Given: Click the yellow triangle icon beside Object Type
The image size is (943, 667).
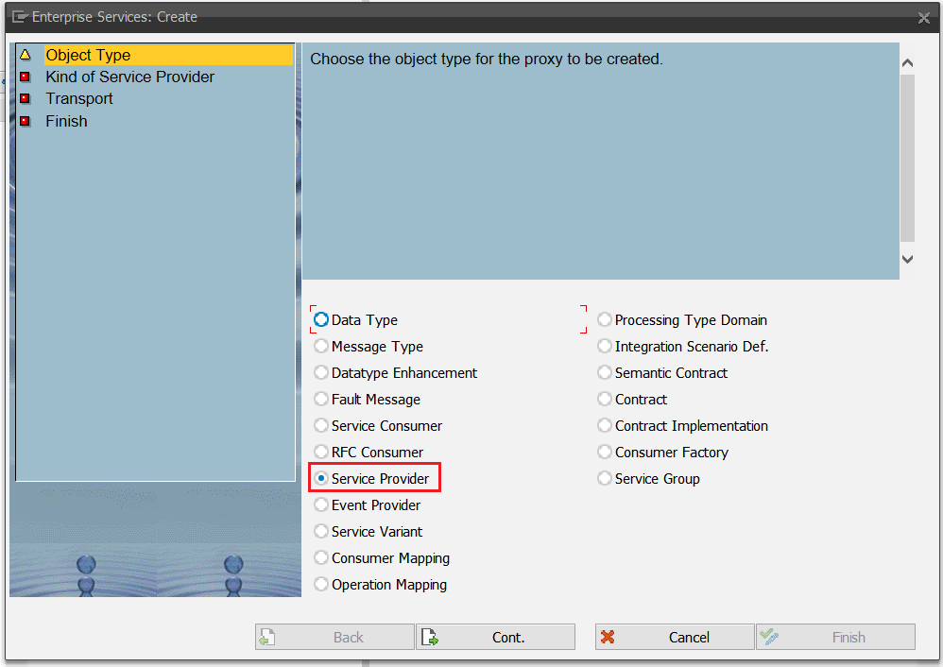Looking at the screenshot, I should coord(26,56).
